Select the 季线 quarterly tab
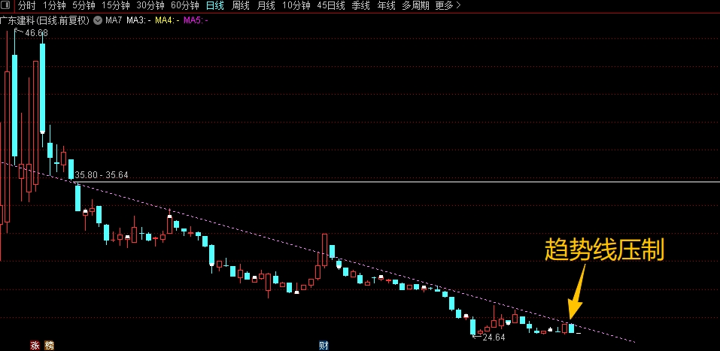This screenshot has height=351, width=720. [x=360, y=6]
